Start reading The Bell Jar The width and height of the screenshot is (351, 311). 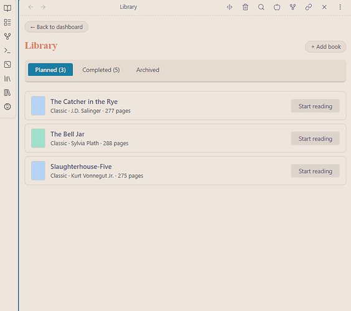coord(315,139)
